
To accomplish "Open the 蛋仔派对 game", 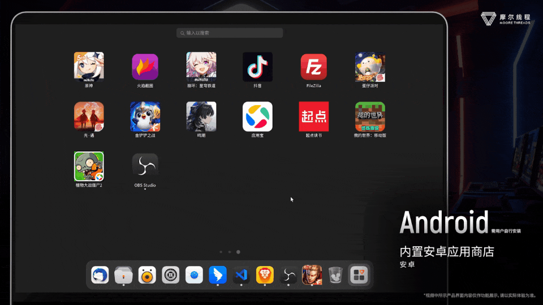I will point(370,67).
